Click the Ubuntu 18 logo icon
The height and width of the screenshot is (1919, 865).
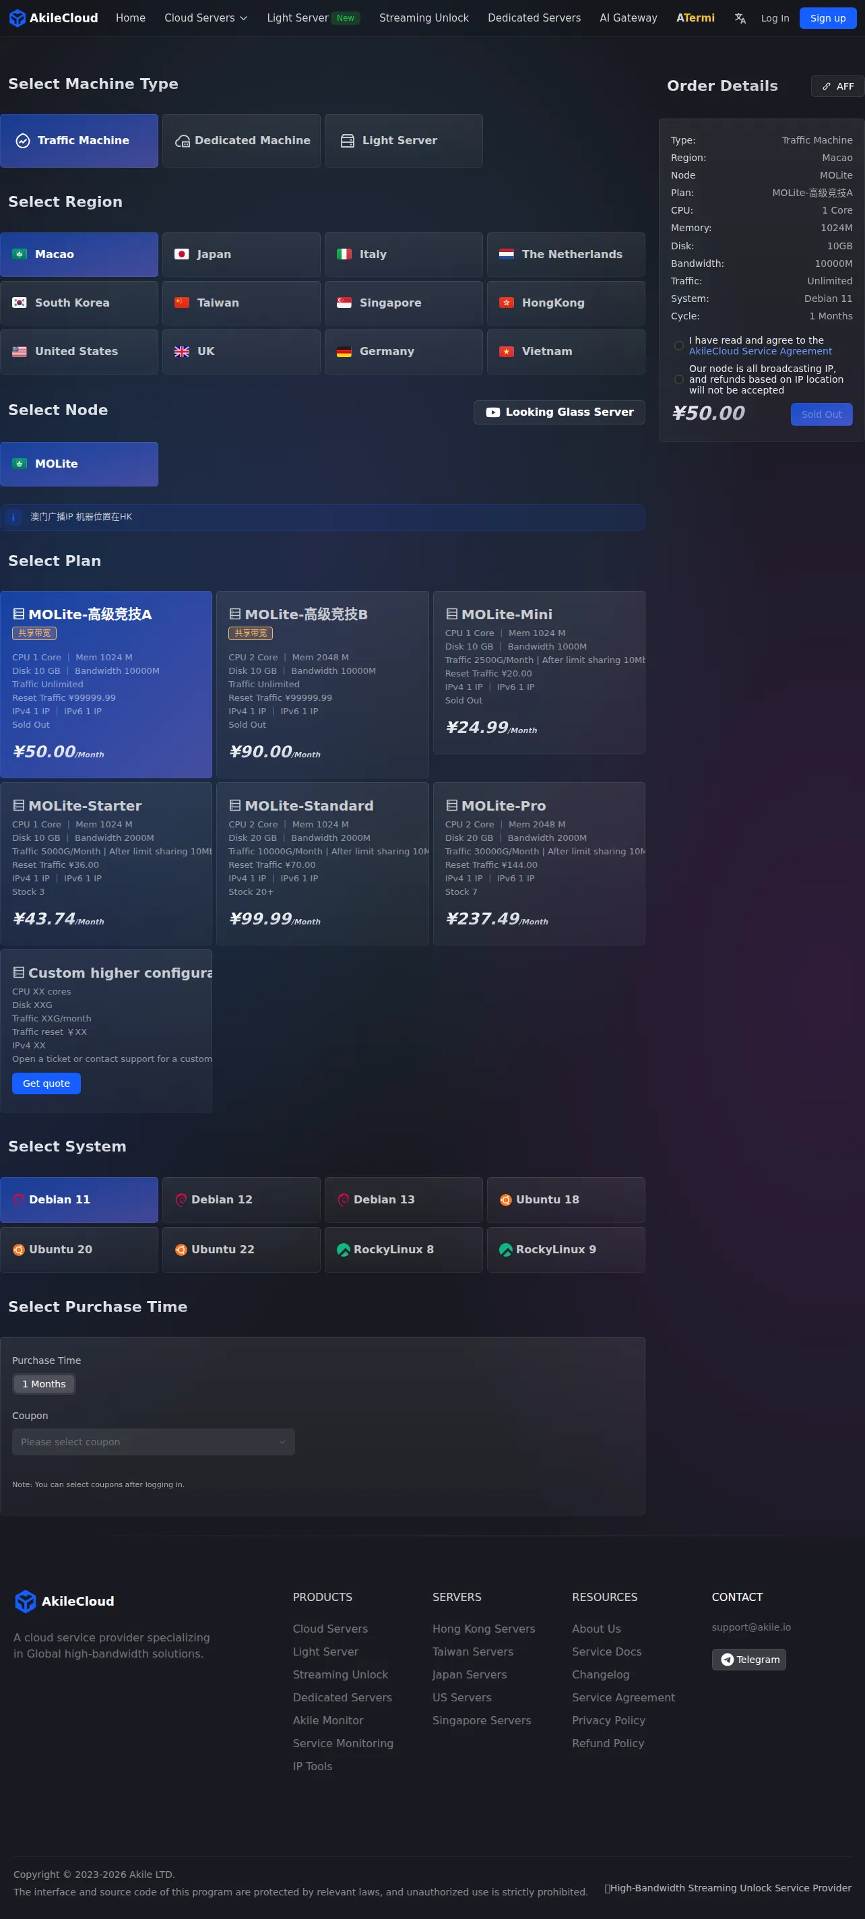(506, 1199)
